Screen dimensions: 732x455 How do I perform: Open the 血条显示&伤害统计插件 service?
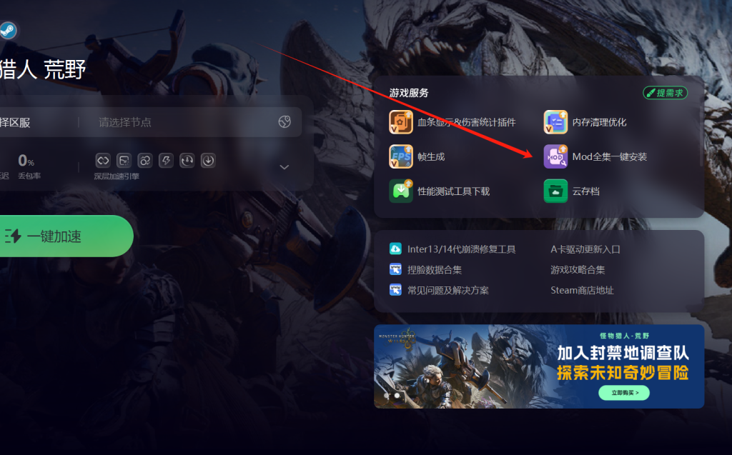point(452,122)
